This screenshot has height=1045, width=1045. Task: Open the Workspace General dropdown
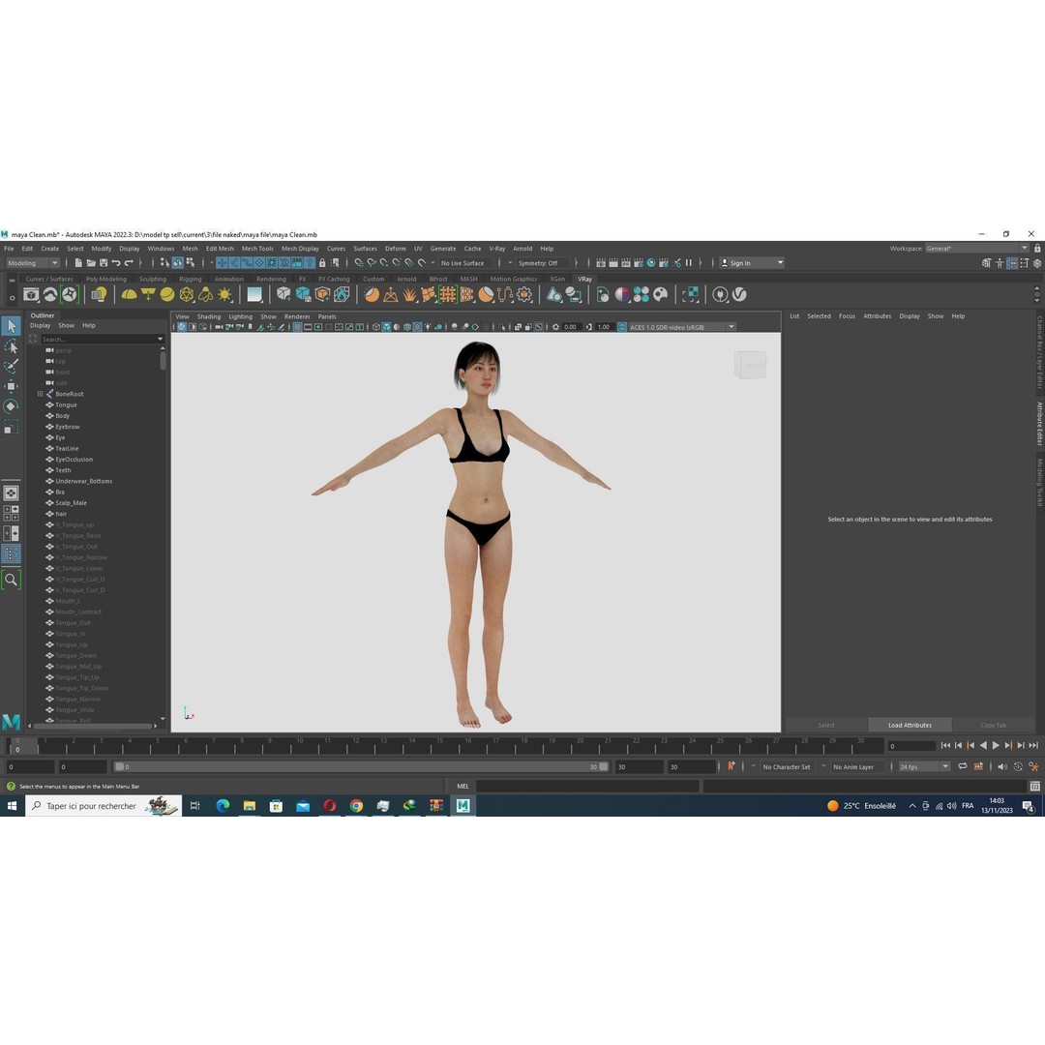click(x=977, y=249)
